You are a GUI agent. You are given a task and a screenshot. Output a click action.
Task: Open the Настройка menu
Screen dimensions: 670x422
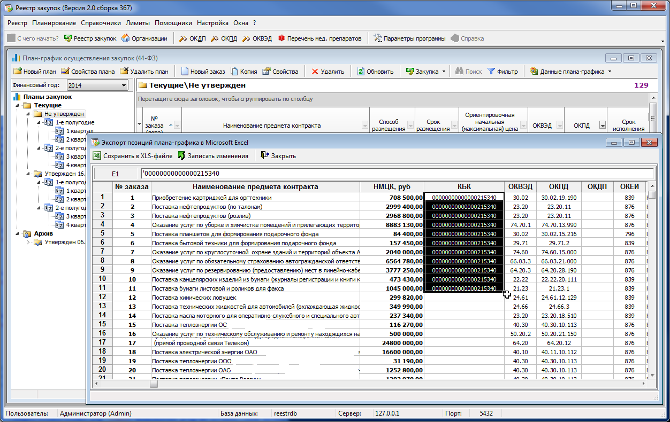(212, 23)
